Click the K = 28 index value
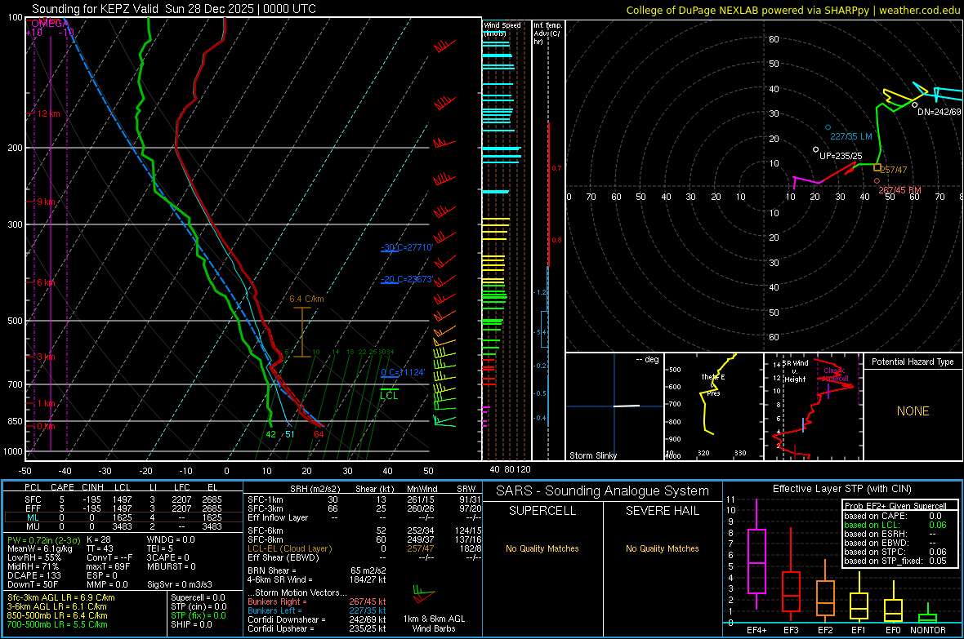Image resolution: width=964 pixels, height=639 pixels. [98, 539]
